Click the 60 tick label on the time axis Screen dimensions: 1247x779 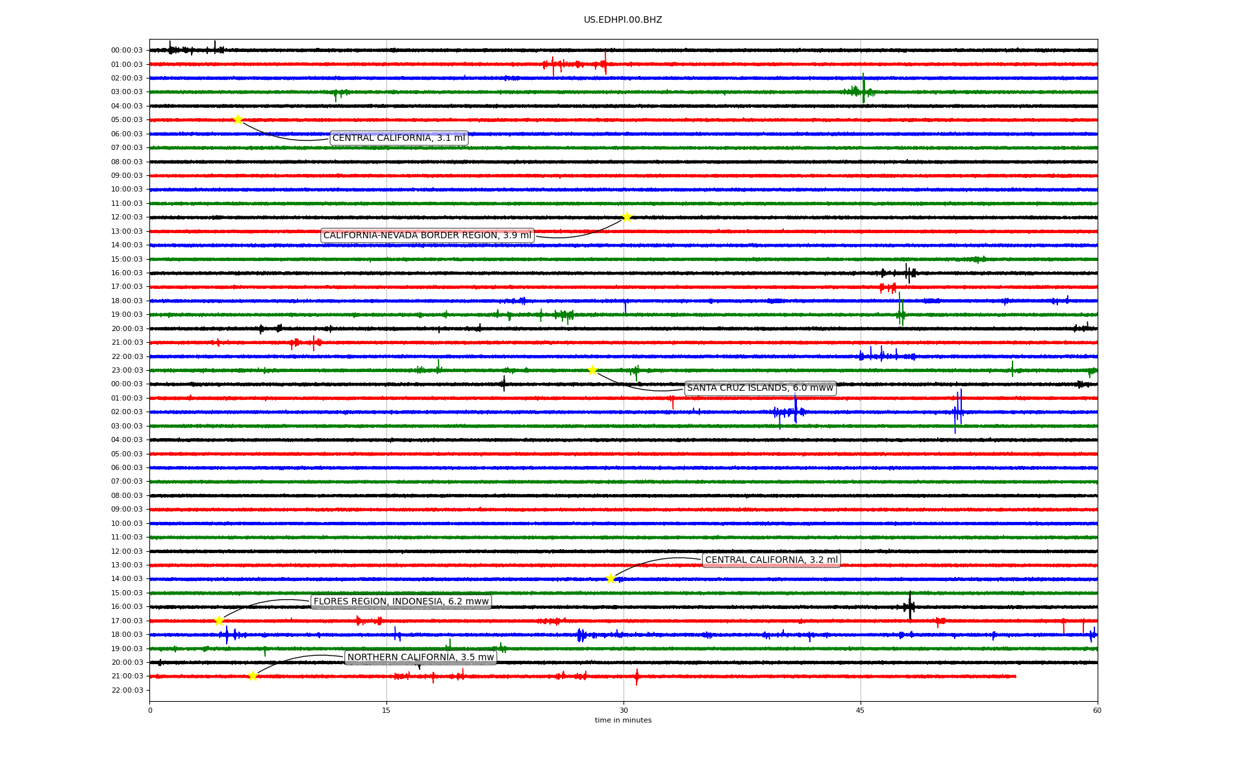click(x=1097, y=710)
